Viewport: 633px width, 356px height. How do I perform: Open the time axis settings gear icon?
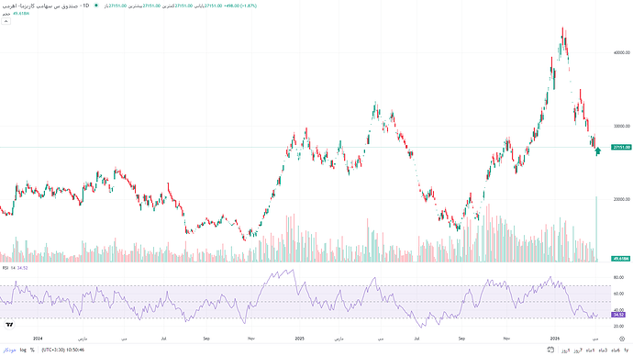[x=622, y=339]
